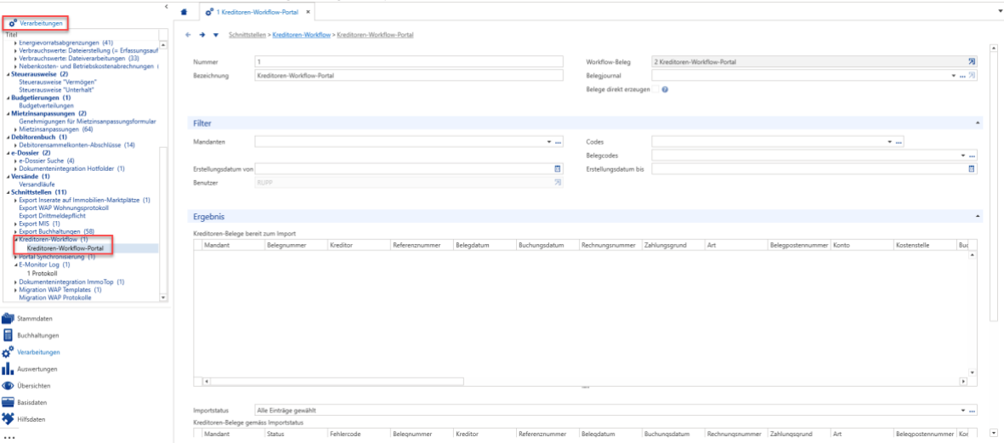This screenshot has height=443, width=1004.
Task: Click Fehlercode column header
Action: [359, 434]
